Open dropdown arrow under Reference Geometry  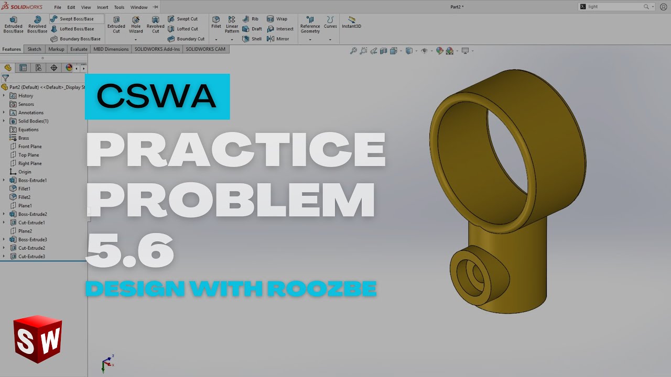pos(310,40)
